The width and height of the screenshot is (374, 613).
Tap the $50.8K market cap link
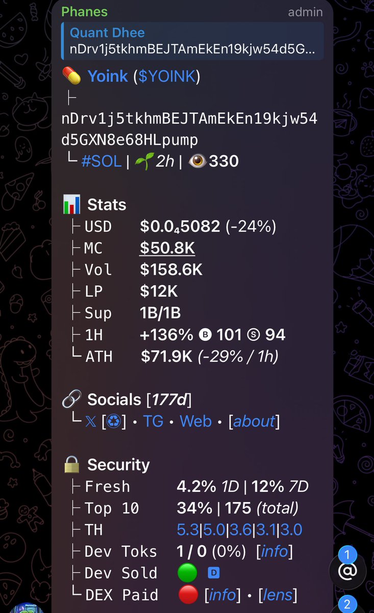167,248
